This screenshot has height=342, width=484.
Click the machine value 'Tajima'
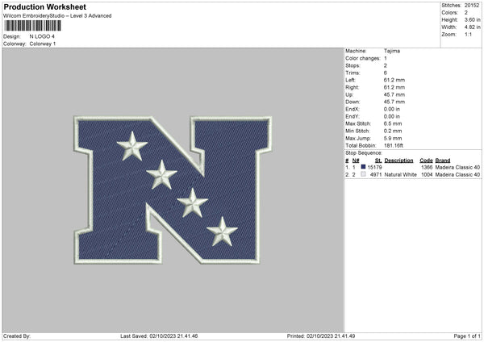[x=392, y=51]
